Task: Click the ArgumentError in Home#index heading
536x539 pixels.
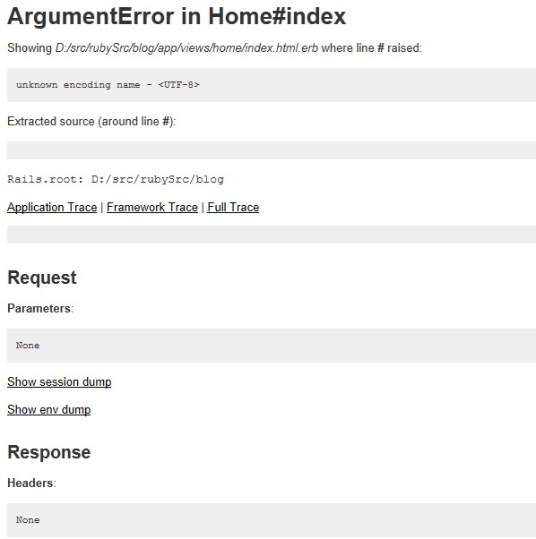Action: tap(177, 16)
